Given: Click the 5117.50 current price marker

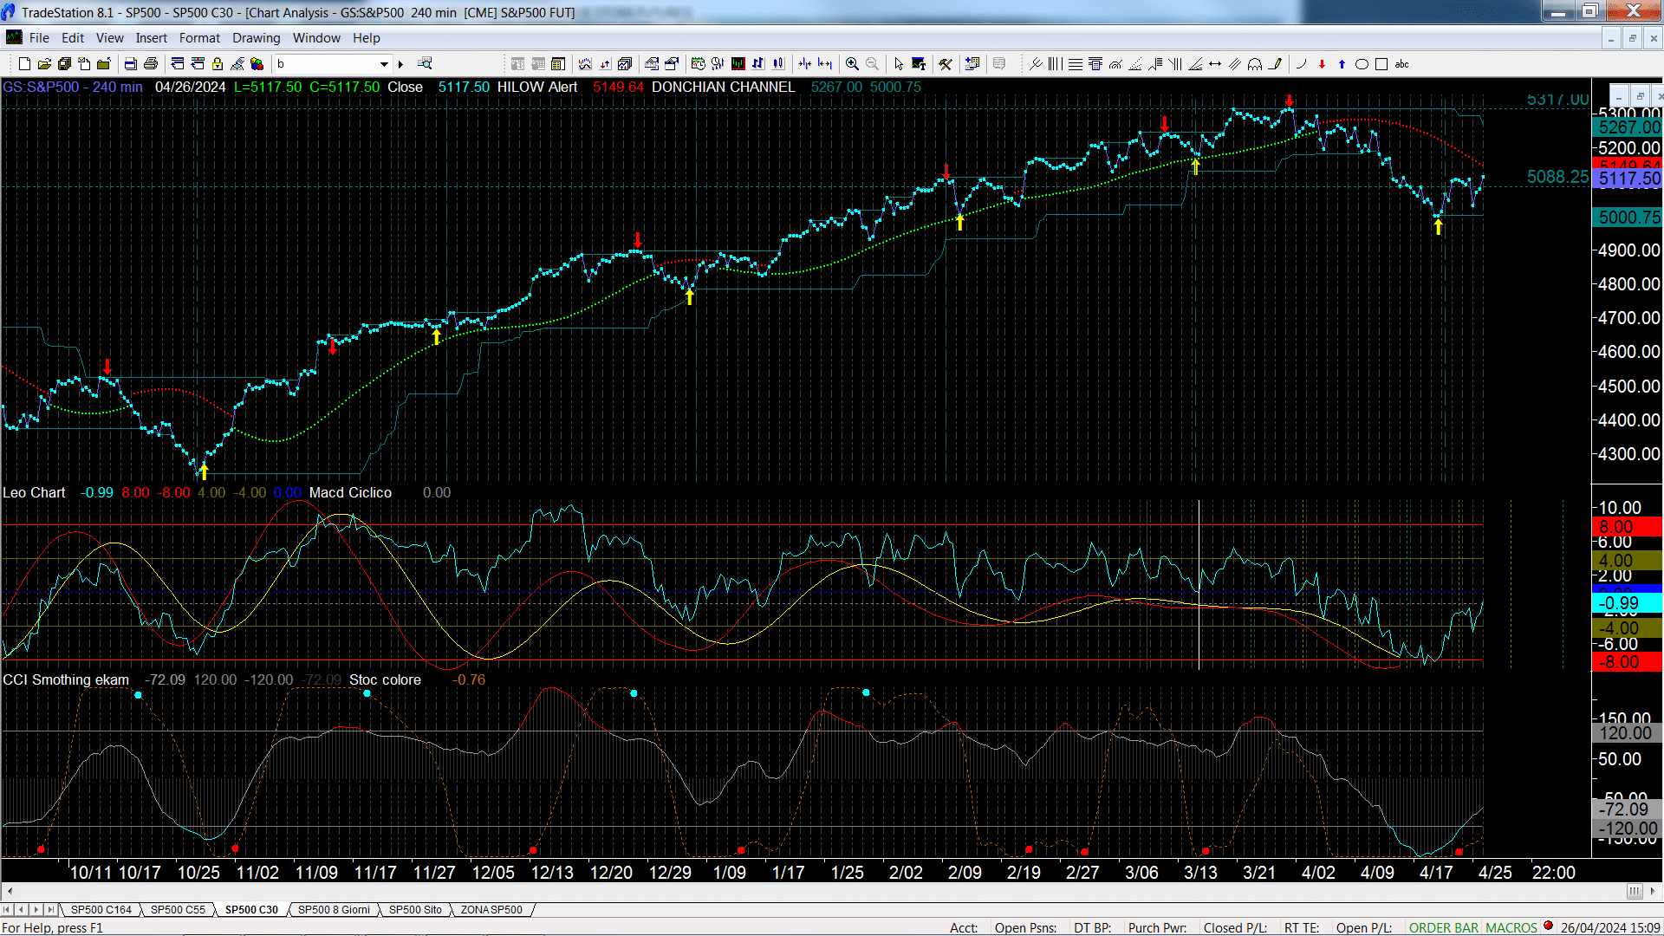Looking at the screenshot, I should pyautogui.click(x=1628, y=179).
